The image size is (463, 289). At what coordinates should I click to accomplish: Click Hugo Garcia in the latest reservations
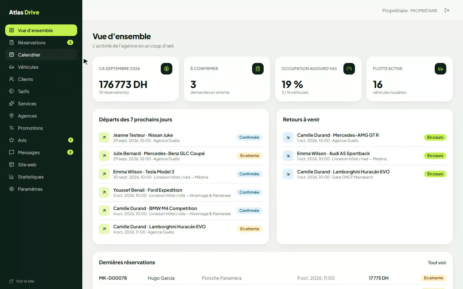161,278
